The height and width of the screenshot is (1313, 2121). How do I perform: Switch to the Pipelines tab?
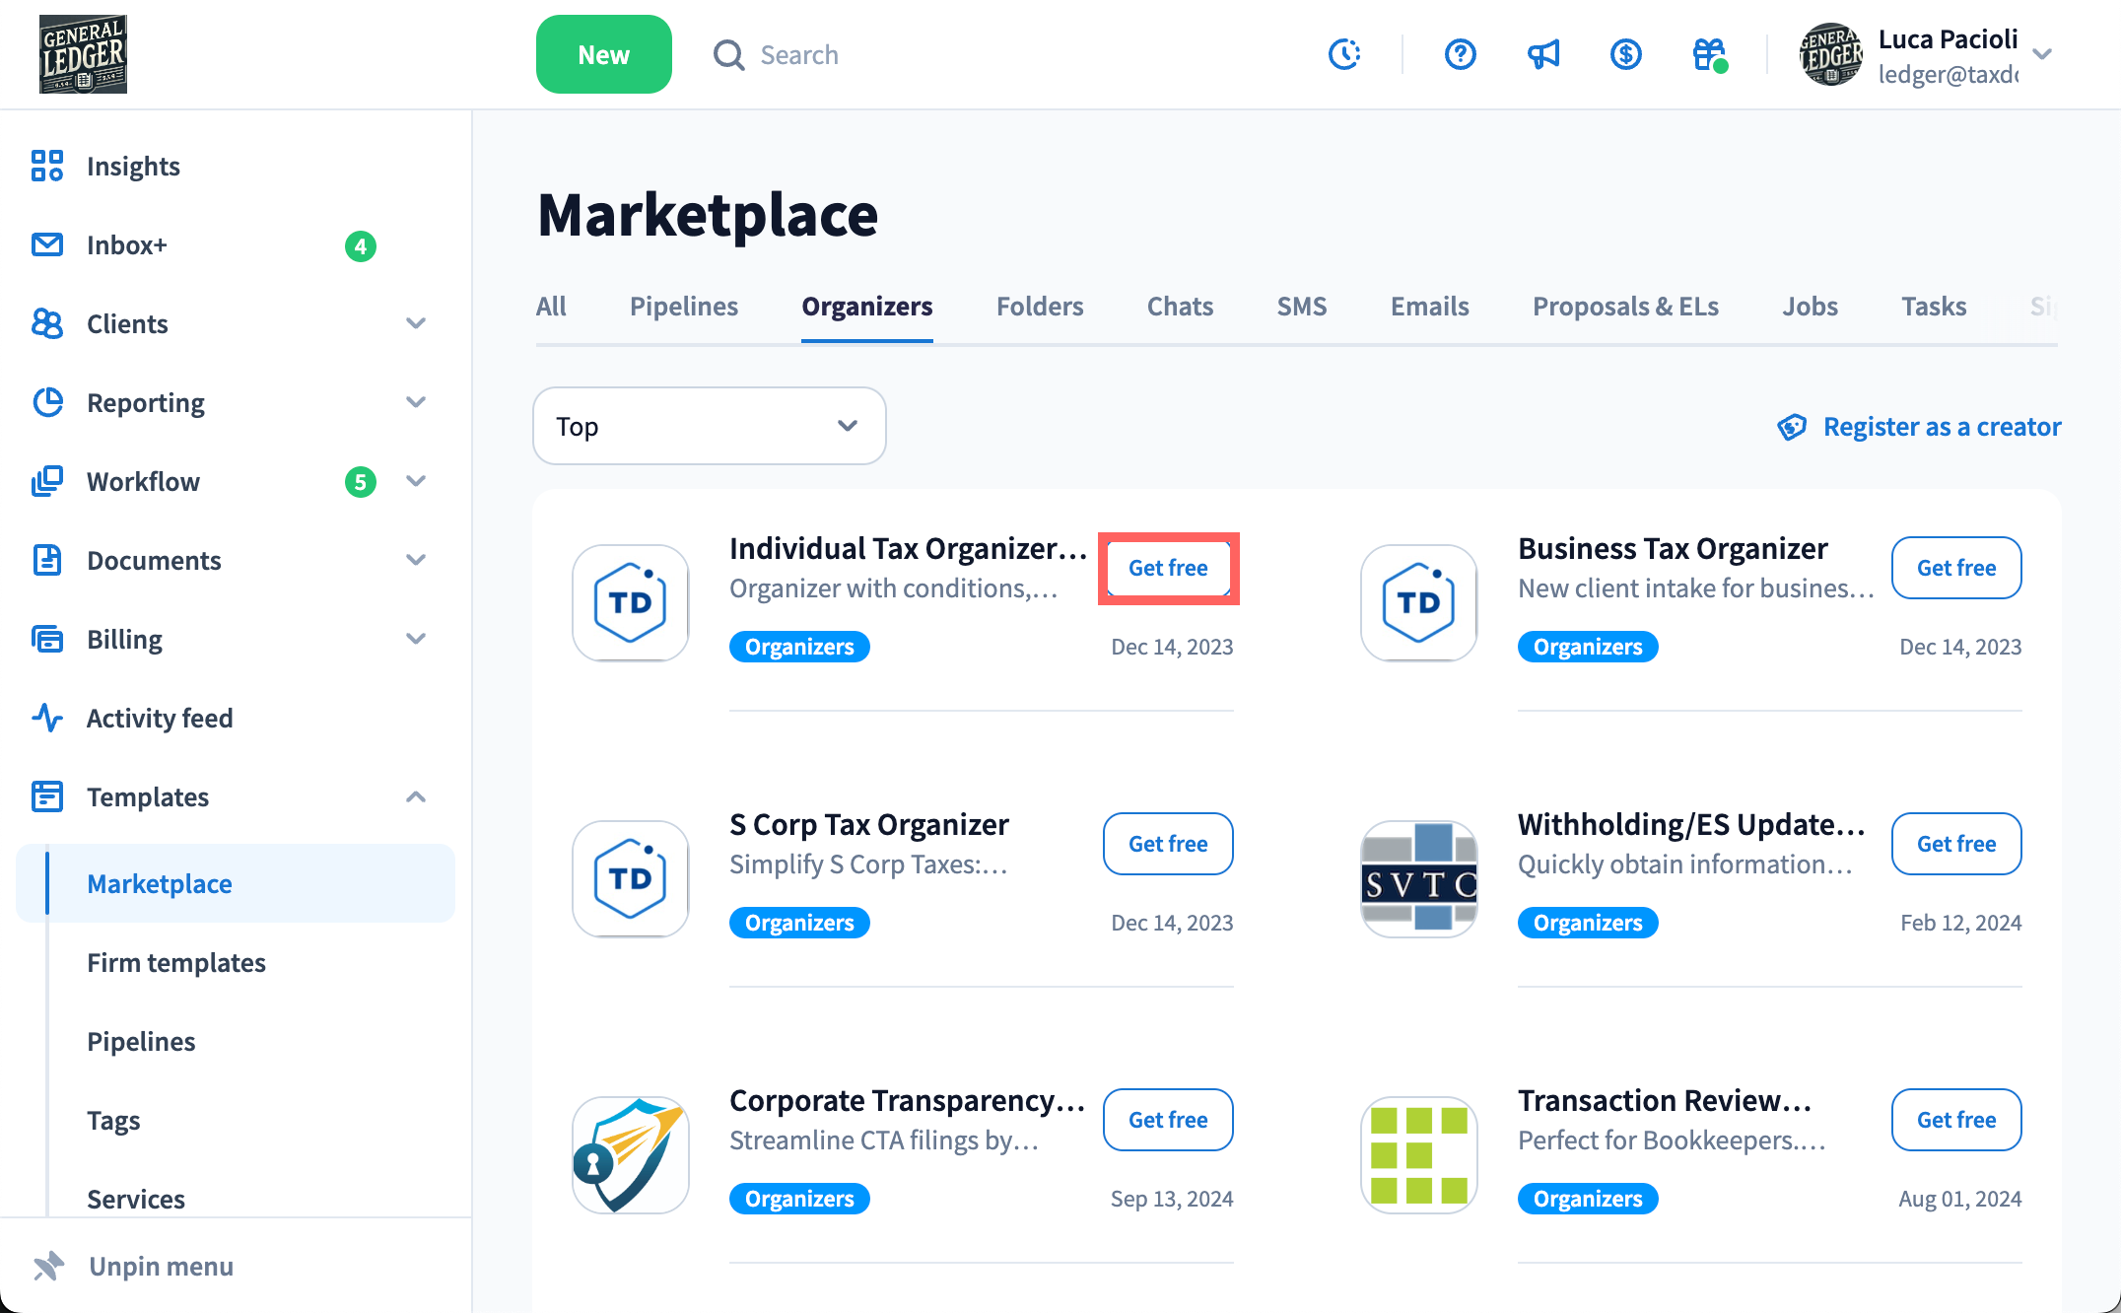pyautogui.click(x=683, y=307)
